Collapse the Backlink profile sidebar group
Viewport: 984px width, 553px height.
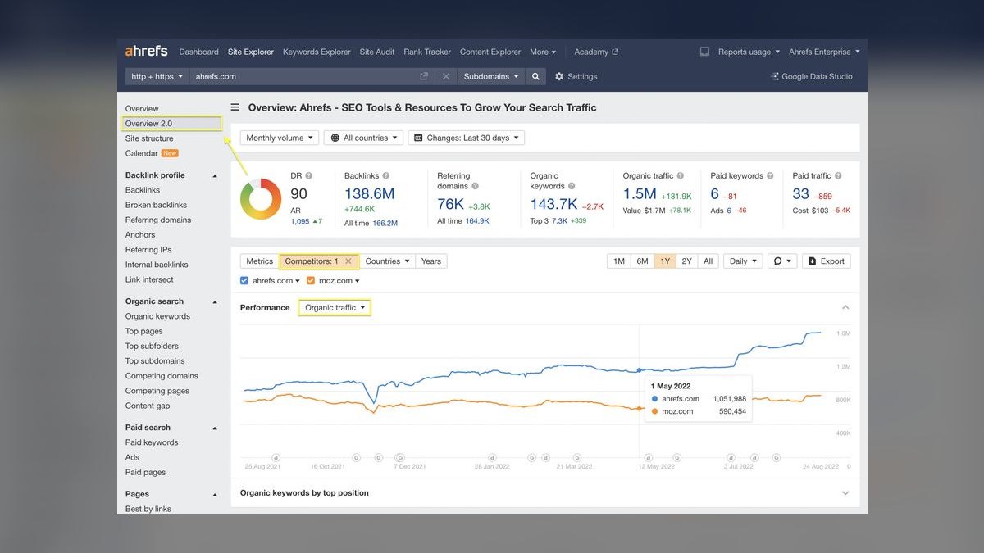pyautogui.click(x=216, y=175)
